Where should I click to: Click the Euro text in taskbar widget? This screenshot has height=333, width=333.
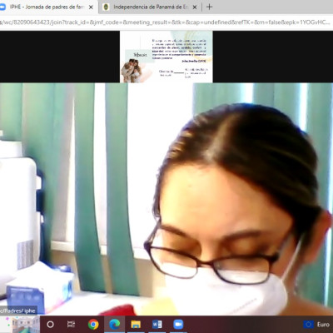(323, 324)
